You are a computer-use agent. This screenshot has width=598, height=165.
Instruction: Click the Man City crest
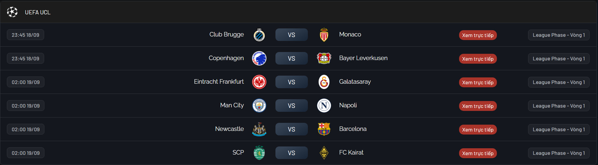click(x=259, y=106)
